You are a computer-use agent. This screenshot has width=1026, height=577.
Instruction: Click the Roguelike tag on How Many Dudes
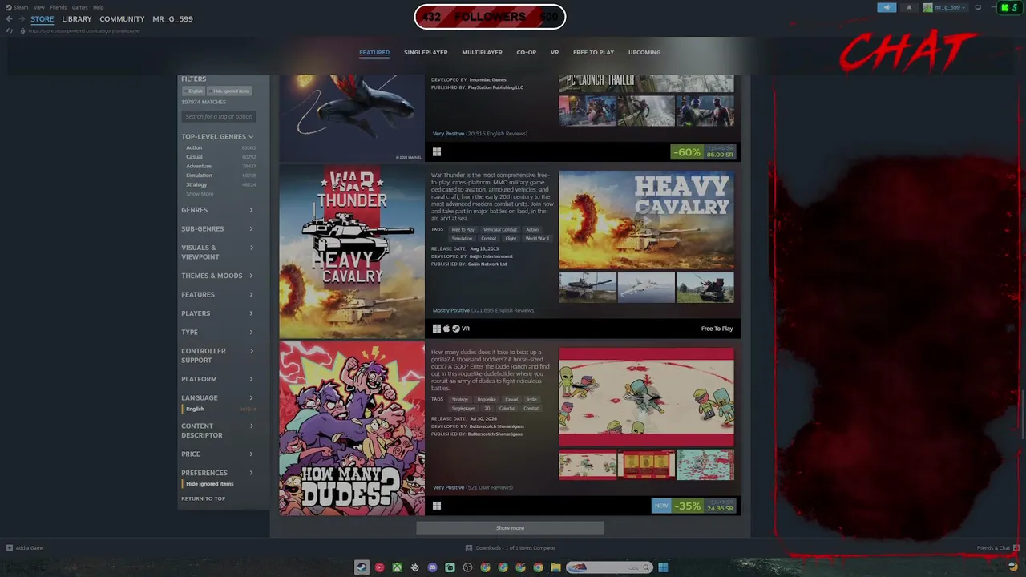tap(487, 399)
